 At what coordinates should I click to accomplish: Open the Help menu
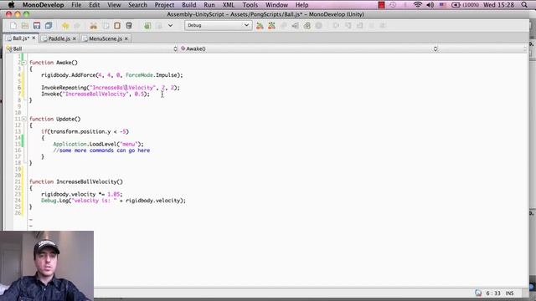pyautogui.click(x=301, y=5)
